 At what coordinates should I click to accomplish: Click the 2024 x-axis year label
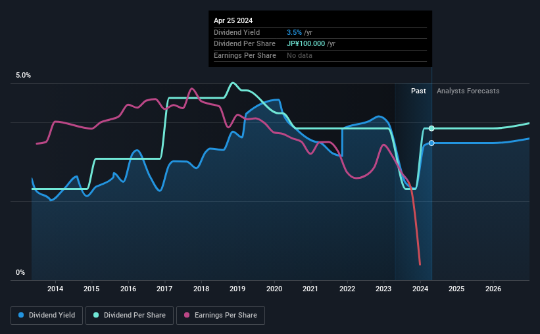pos(420,289)
